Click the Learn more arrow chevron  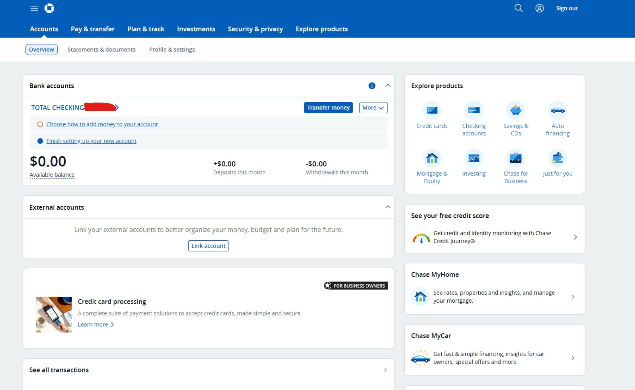click(x=112, y=324)
